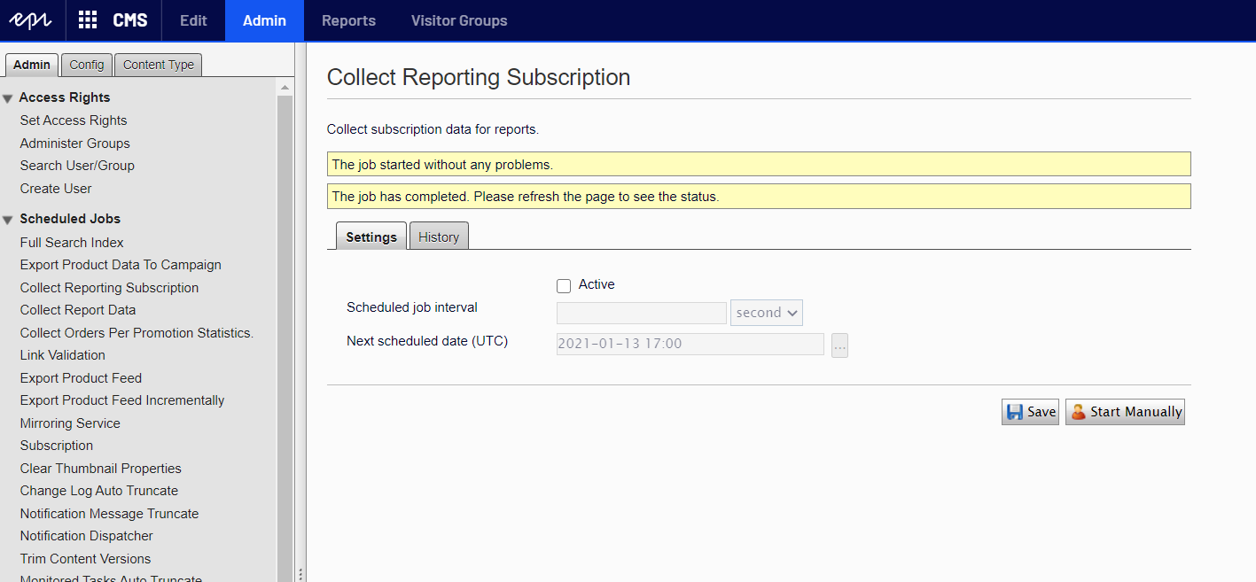Open Subscription job
Image resolution: width=1256 pixels, height=582 pixels.
click(x=57, y=446)
